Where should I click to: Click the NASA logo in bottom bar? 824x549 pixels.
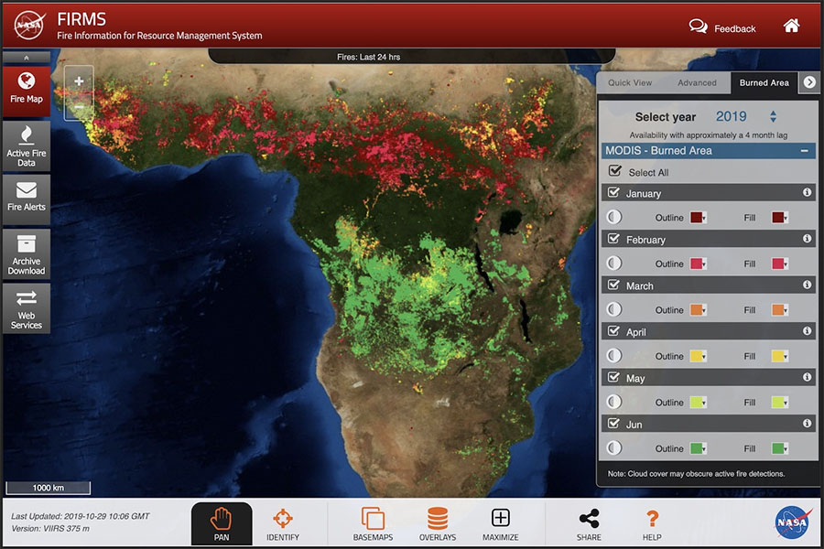click(793, 522)
